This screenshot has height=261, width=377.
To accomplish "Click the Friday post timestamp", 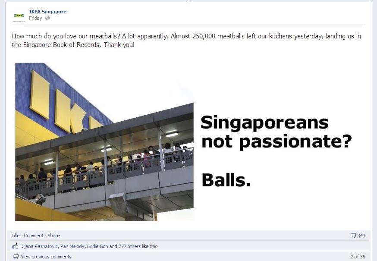I will pos(35,18).
